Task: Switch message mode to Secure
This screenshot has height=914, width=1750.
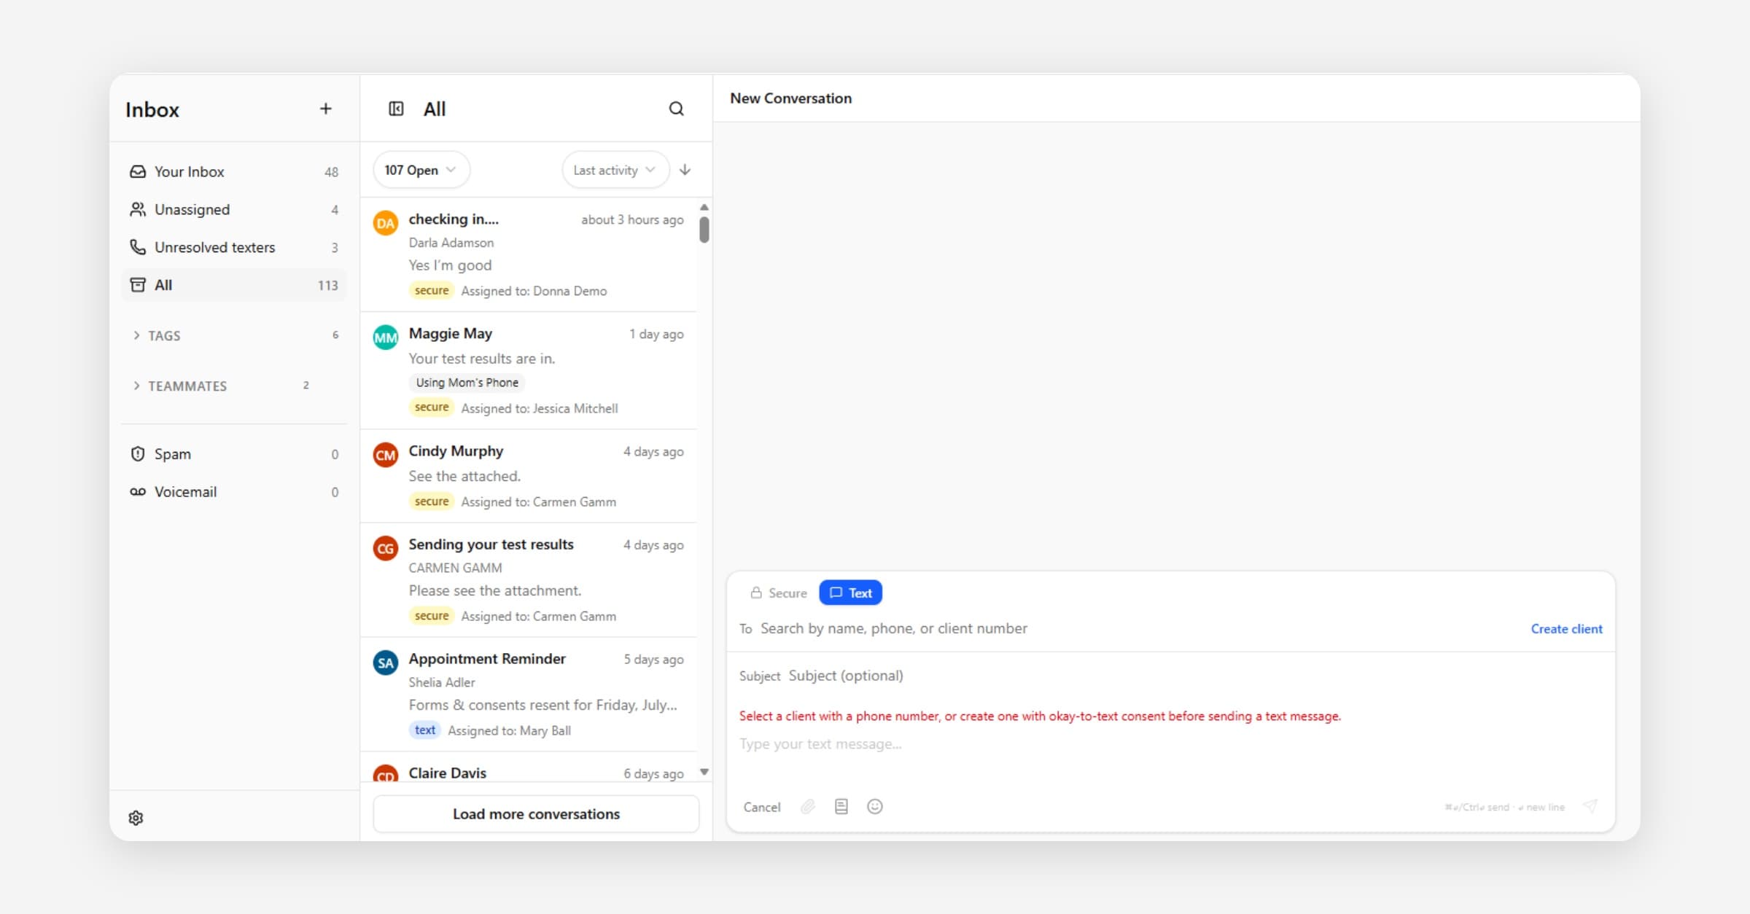Action: (778, 593)
